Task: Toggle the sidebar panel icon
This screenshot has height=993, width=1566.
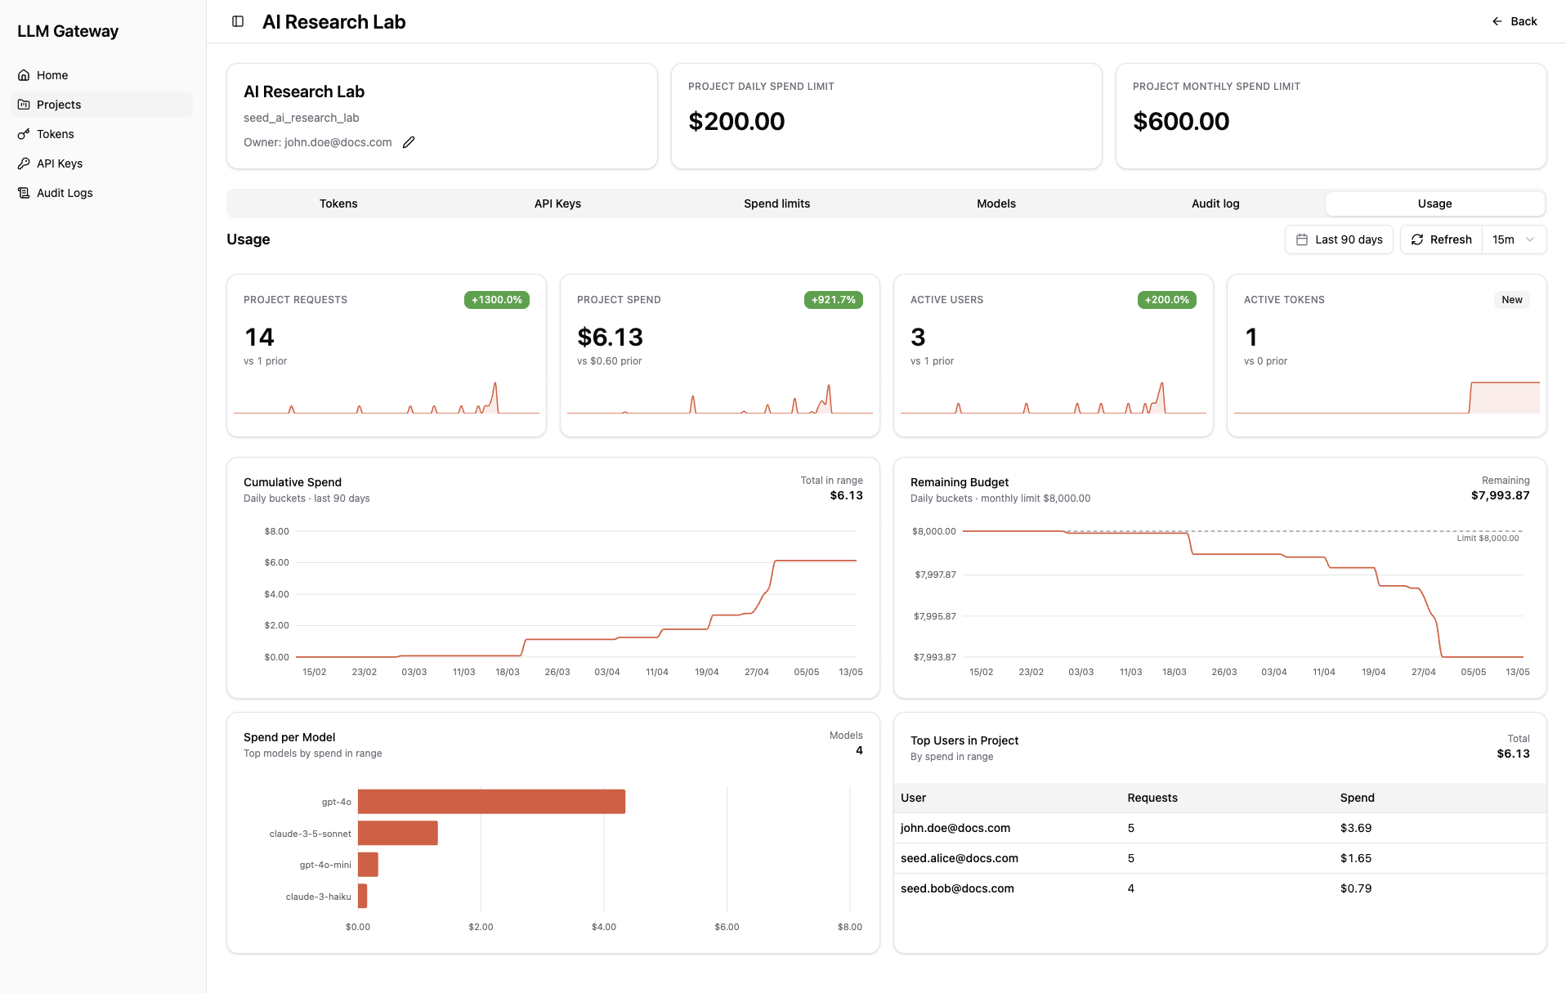Action: [238, 21]
